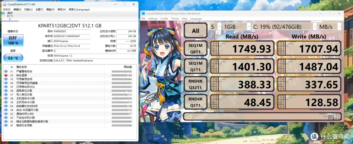Click the serial number field SZSM32011400005447

pos(72,36)
